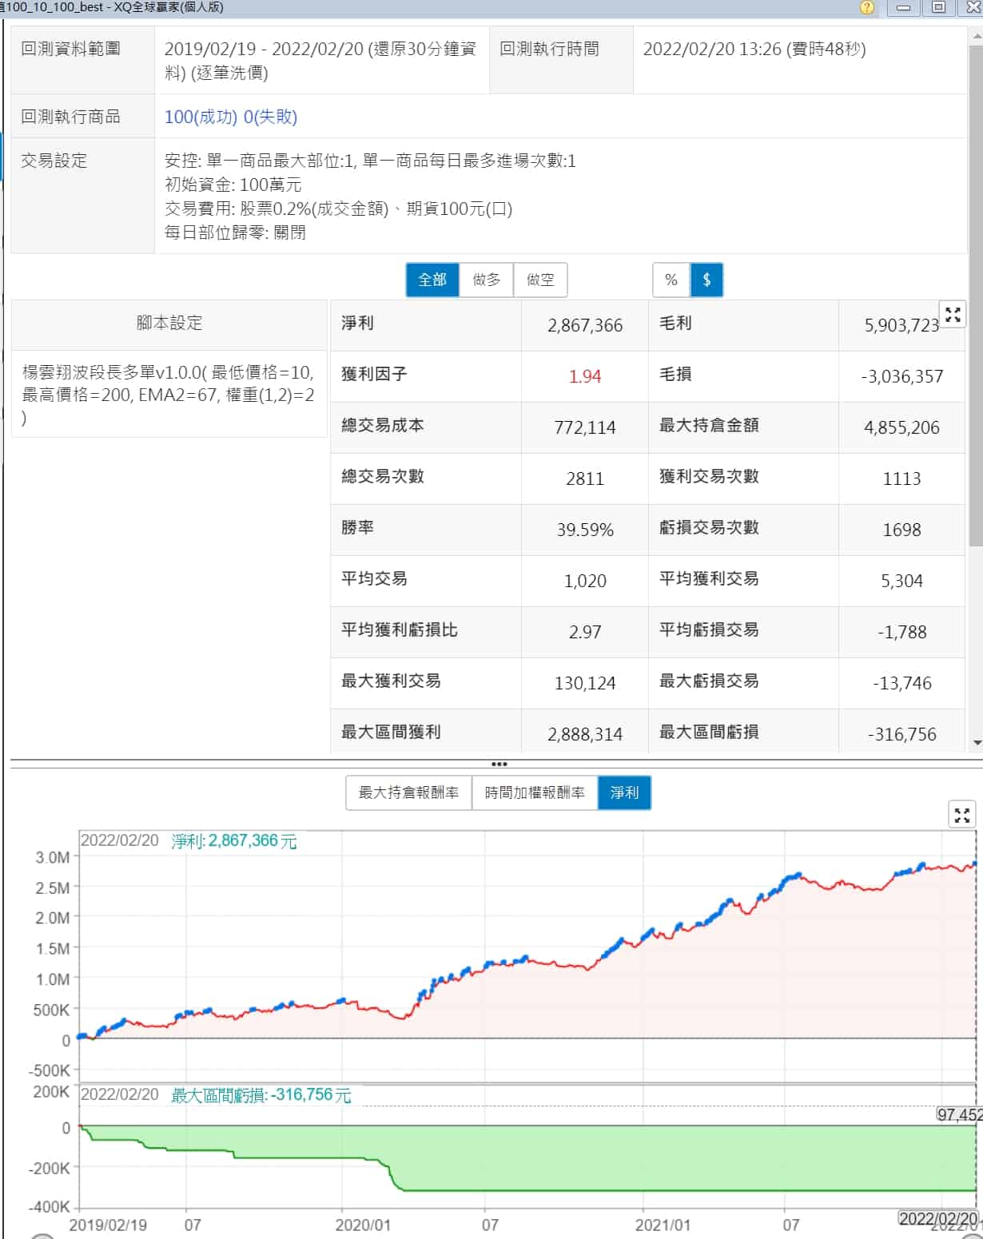Select the 淨利 chart view

[x=624, y=792]
